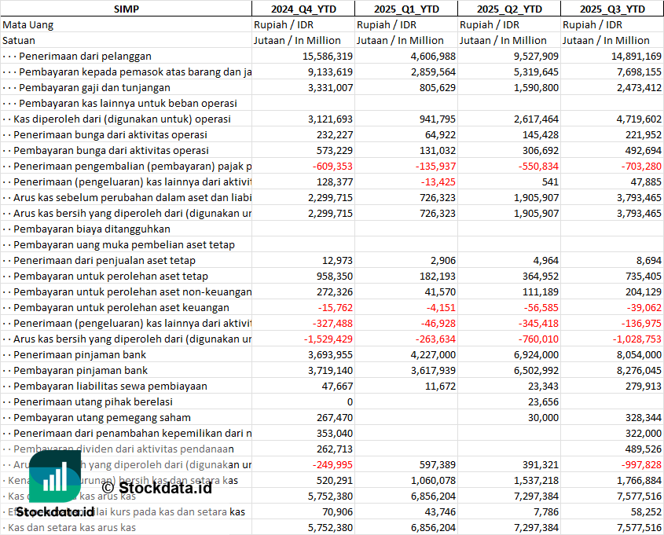Select red value -609,353
The image size is (664, 535).
click(332, 167)
